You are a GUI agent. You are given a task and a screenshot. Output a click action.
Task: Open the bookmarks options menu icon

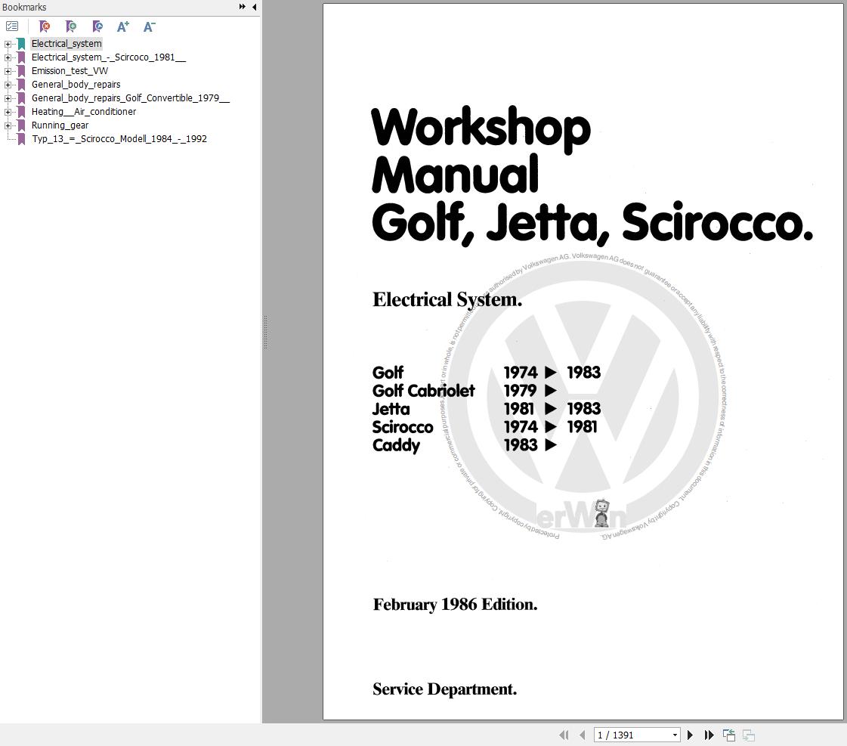click(12, 26)
